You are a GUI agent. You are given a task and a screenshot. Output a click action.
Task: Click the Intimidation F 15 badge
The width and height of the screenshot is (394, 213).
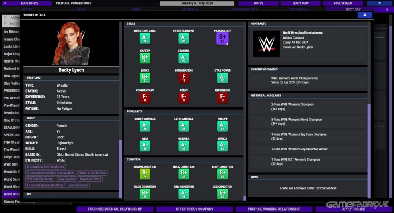pyautogui.click(x=184, y=78)
